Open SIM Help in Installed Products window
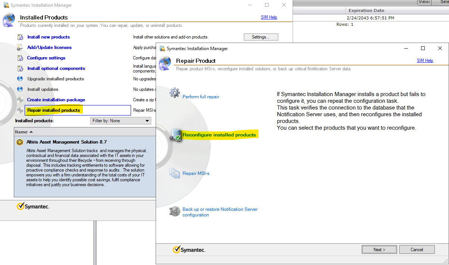 pyautogui.click(x=269, y=17)
